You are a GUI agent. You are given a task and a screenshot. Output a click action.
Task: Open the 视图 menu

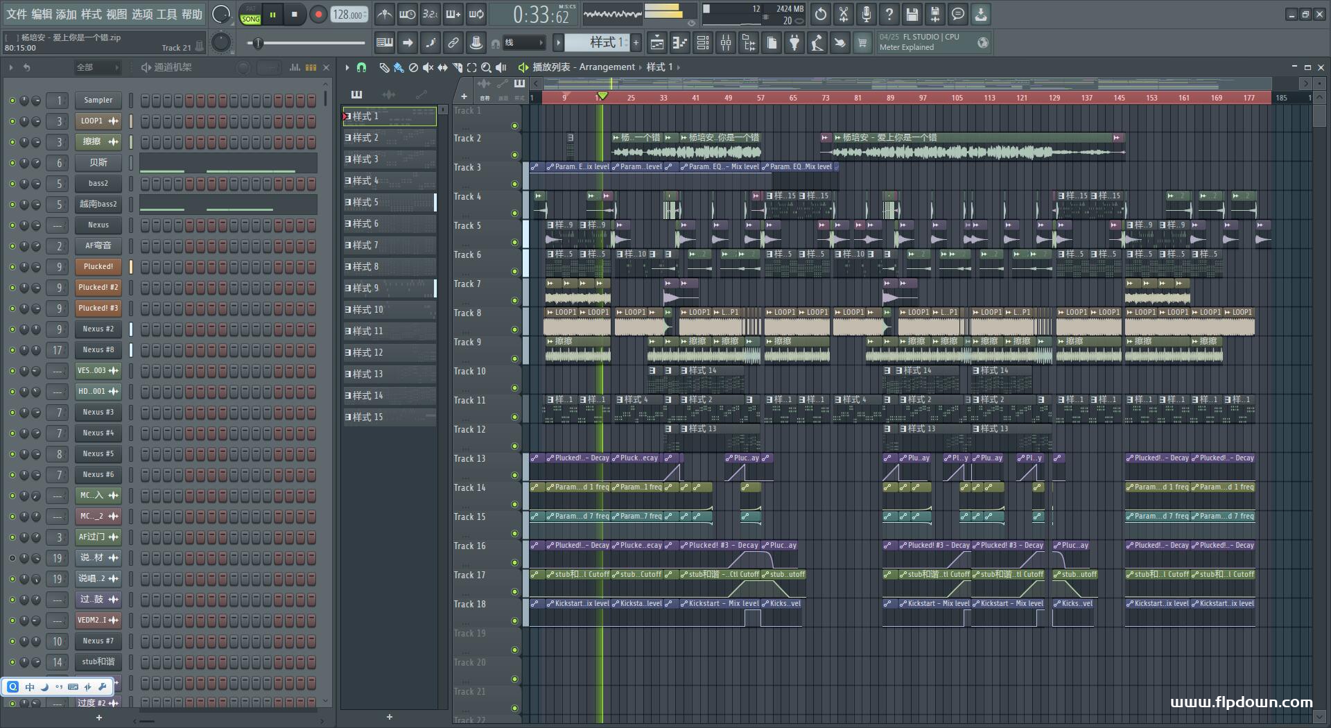pyautogui.click(x=116, y=14)
